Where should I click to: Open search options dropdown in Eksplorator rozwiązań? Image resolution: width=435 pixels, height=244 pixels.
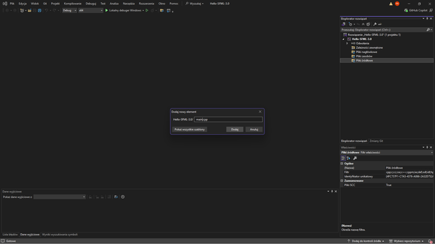click(432, 30)
